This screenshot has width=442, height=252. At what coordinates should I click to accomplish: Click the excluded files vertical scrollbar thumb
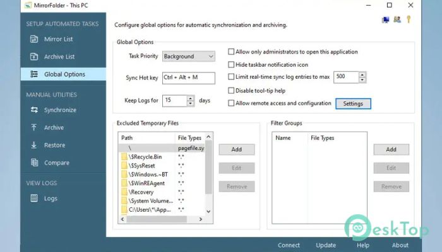point(208,168)
